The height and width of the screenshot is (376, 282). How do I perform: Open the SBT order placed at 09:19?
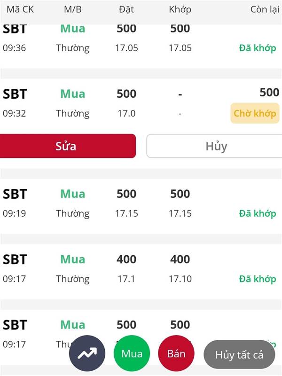(141, 206)
